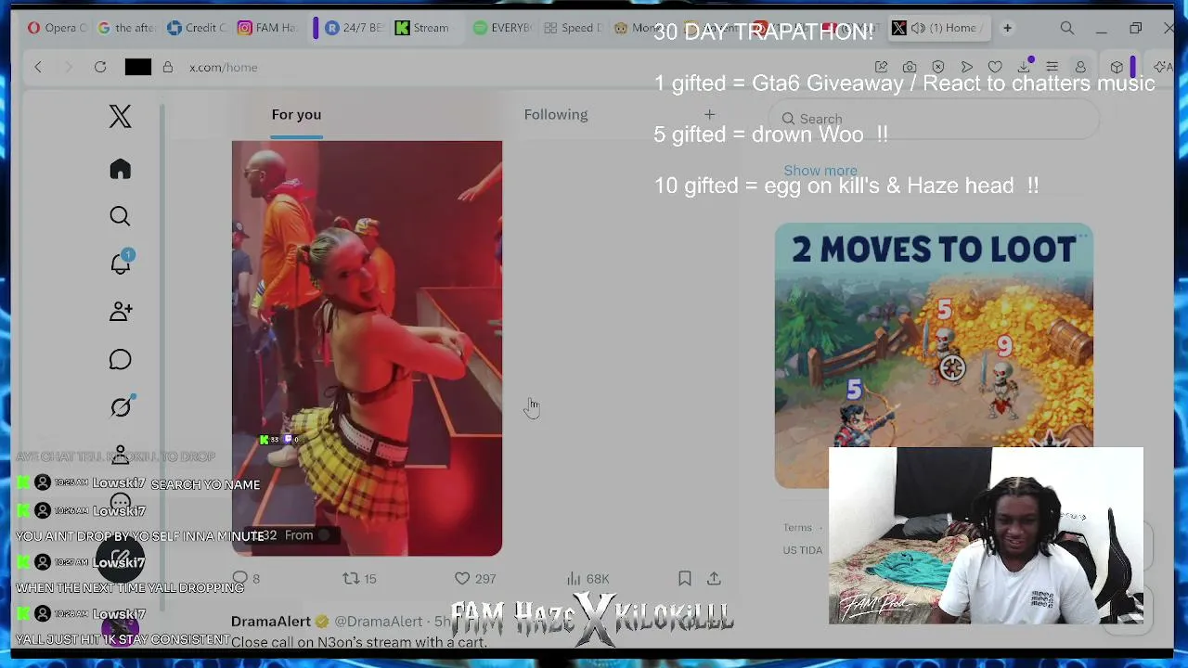Add a timeline tab with plus button
Image resolution: width=1188 pixels, height=668 pixels.
point(709,114)
